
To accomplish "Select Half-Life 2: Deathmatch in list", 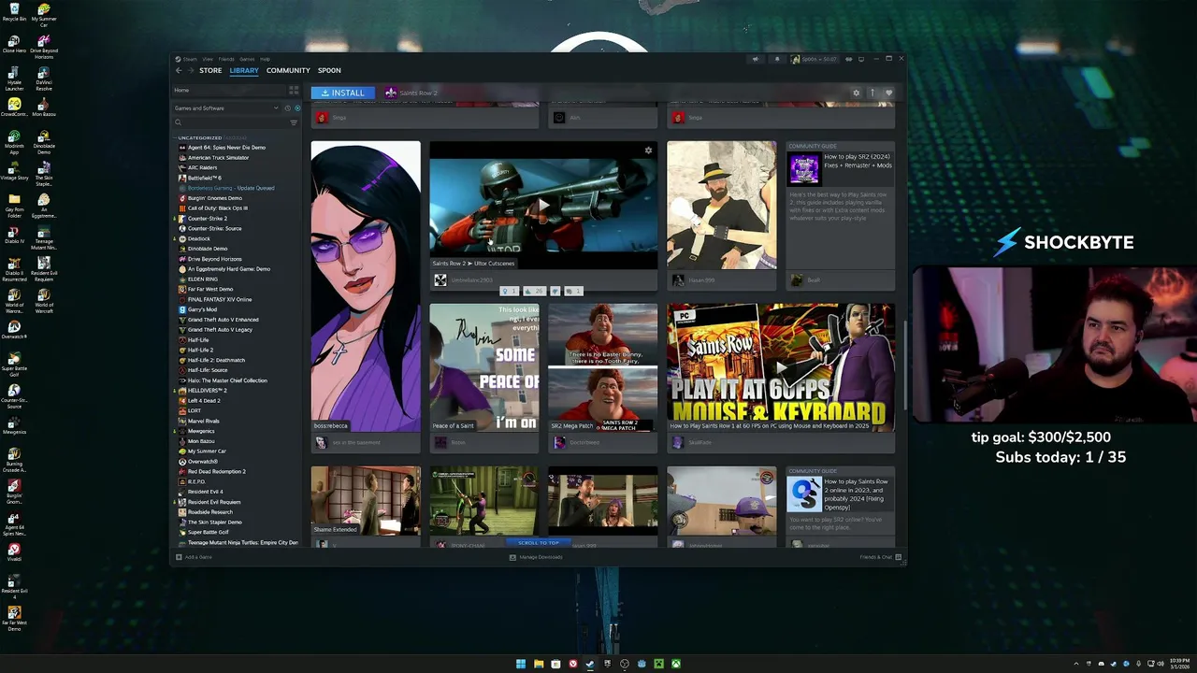I will [x=216, y=360].
